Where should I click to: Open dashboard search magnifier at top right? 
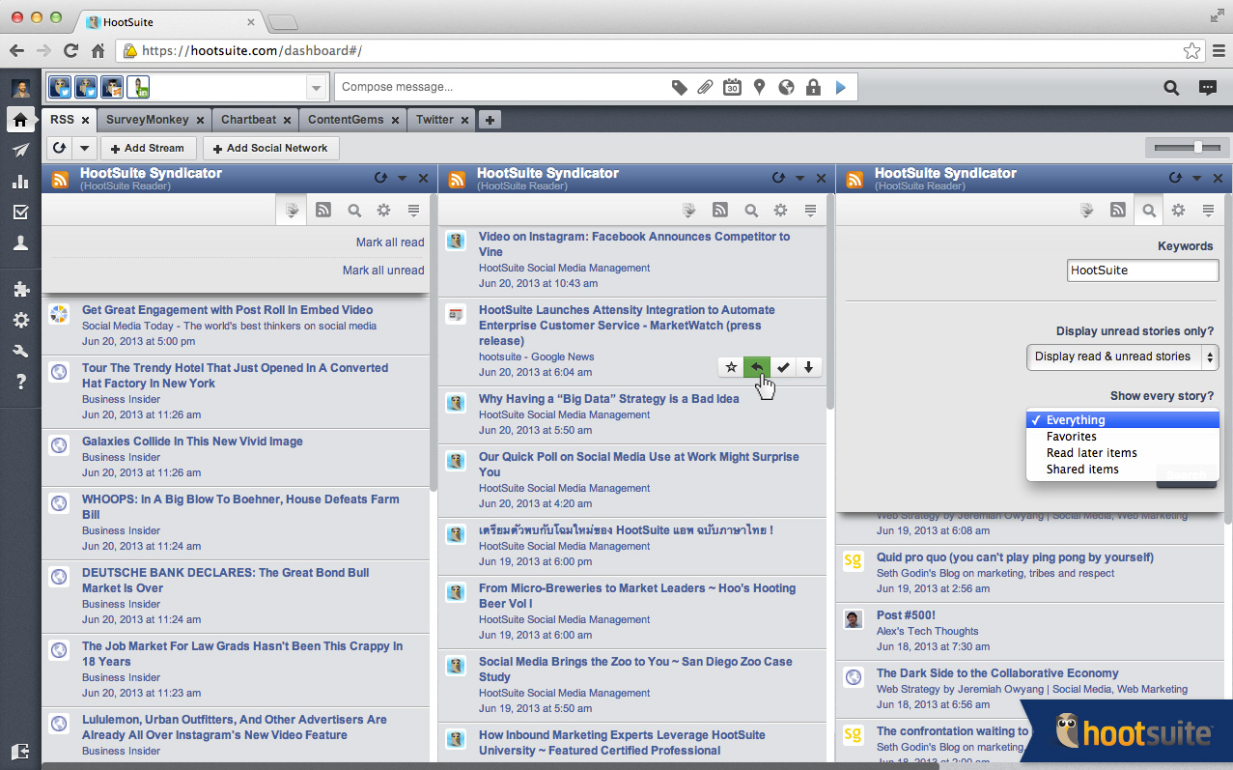click(x=1171, y=87)
